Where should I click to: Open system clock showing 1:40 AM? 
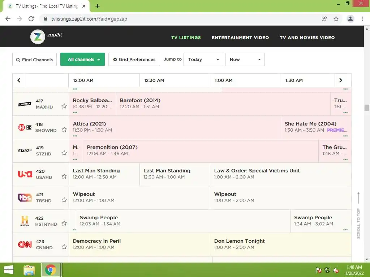pos(354,270)
